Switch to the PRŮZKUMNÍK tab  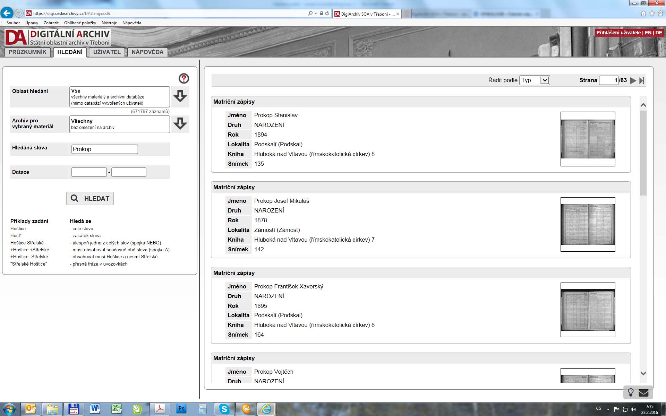pyautogui.click(x=27, y=52)
